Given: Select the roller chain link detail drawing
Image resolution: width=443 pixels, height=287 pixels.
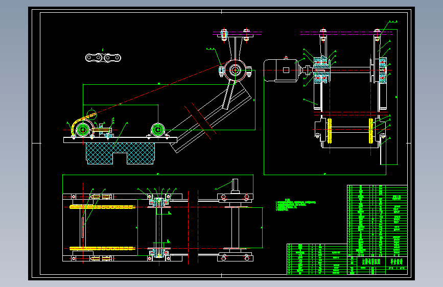Looking at the screenshot, I should pos(103,58).
